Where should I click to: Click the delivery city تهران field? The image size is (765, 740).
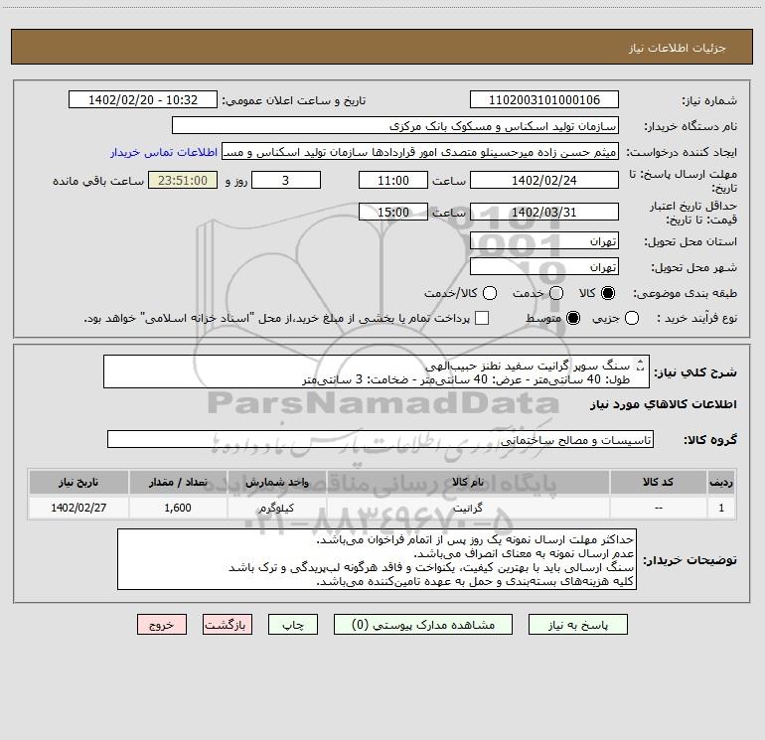(x=544, y=266)
